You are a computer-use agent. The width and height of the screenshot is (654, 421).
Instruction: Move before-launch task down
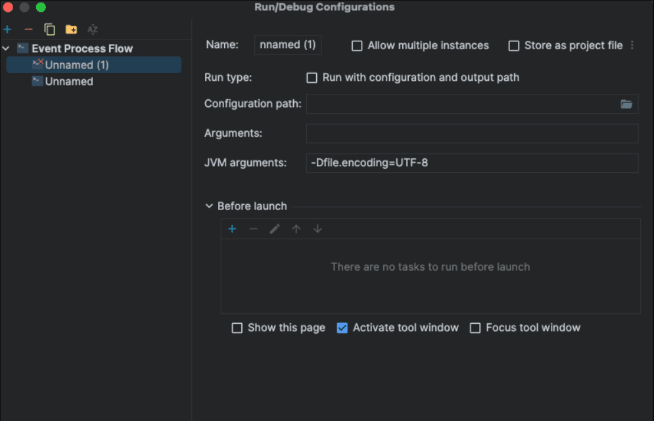pos(317,229)
